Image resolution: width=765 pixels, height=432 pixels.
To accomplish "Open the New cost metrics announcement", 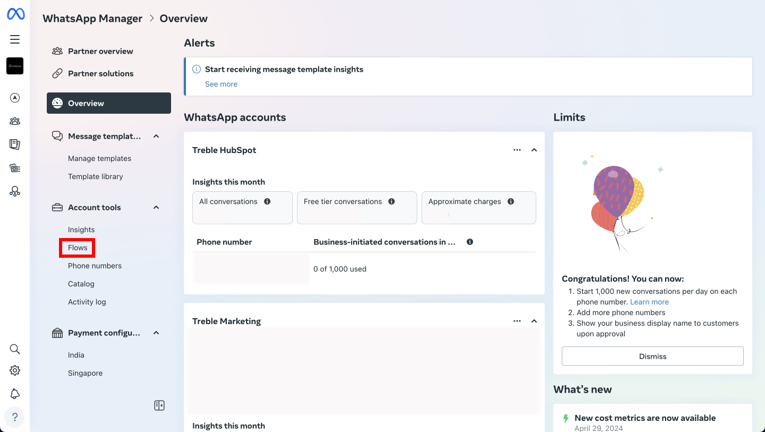I will click(645, 418).
